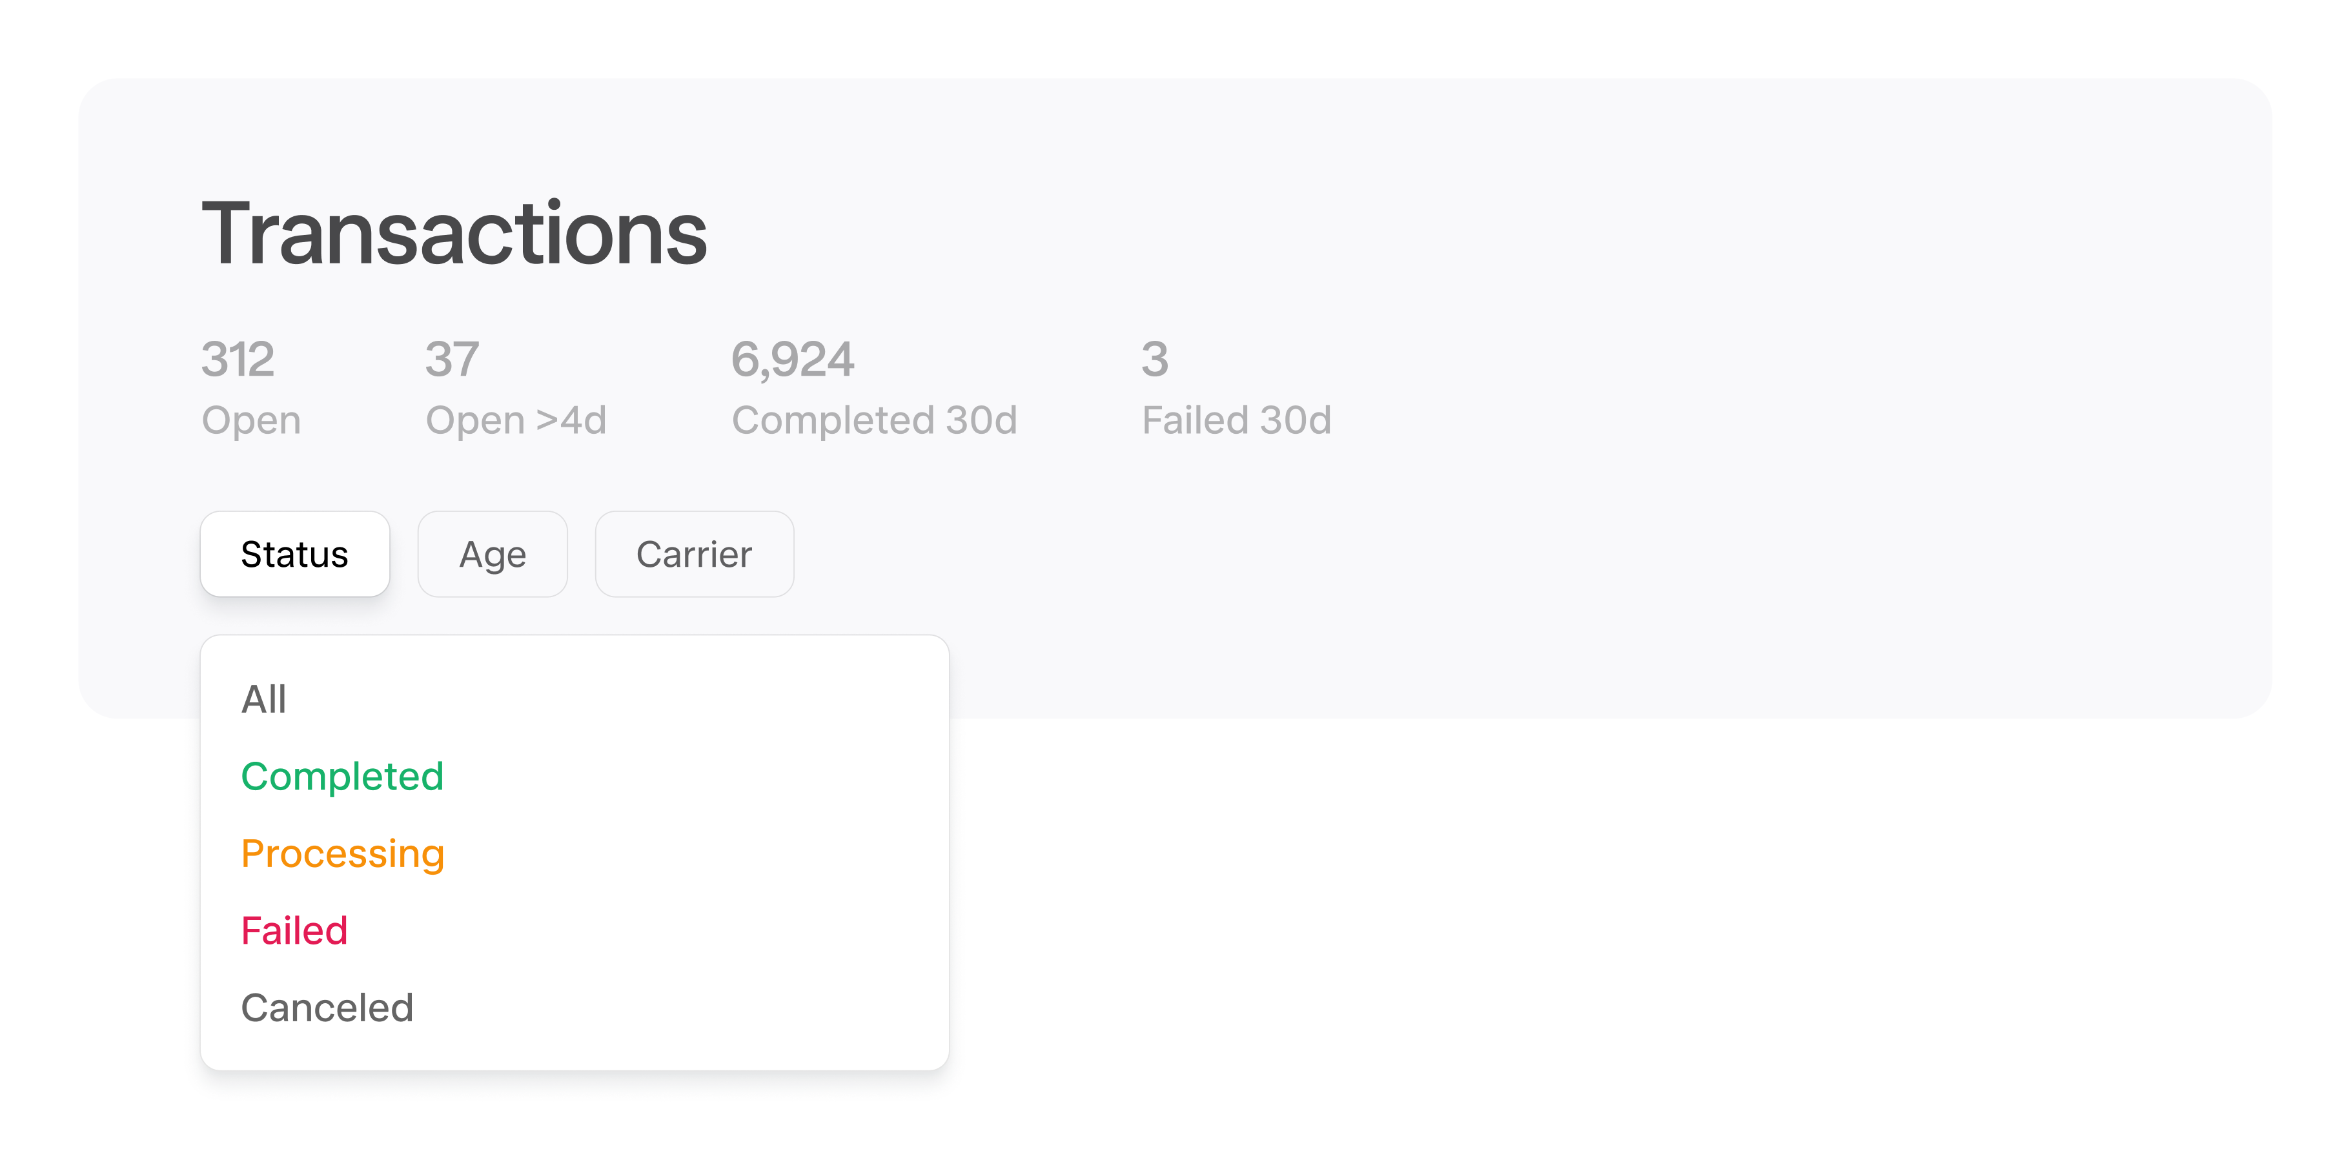Click the number 3 failed count
The width and height of the screenshot is (2351, 1162).
point(1155,360)
